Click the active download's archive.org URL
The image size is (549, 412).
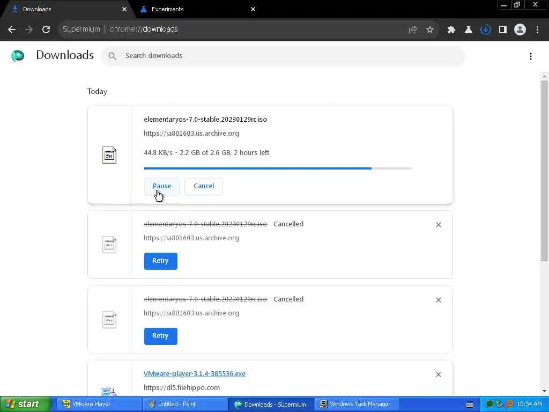click(x=191, y=134)
